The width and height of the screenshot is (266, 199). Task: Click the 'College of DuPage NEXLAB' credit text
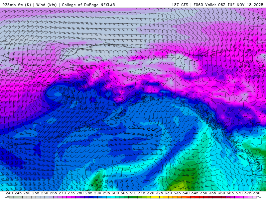click(88, 5)
